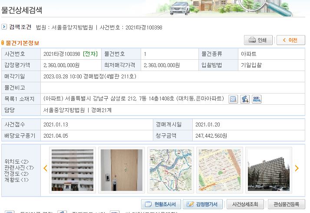This screenshot has height=213, width=310.
Task: View the river area map thumbnail
Action: [x=170, y=170]
